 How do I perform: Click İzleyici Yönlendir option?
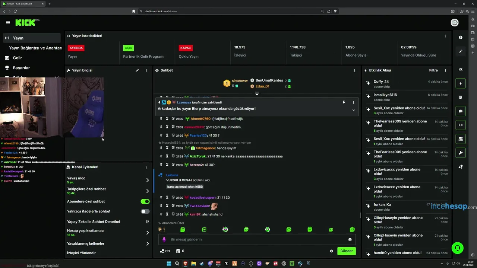tap(81, 253)
